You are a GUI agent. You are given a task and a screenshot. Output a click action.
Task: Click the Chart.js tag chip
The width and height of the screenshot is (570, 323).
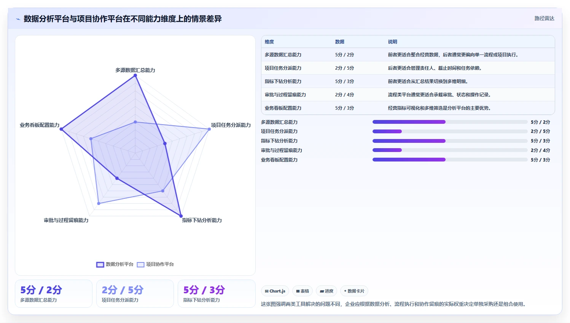[275, 291]
